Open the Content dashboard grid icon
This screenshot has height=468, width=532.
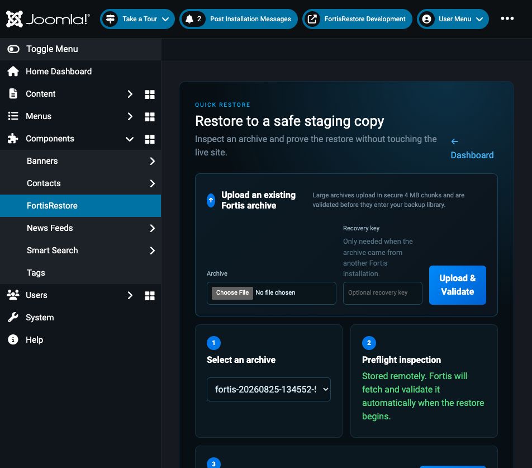pyautogui.click(x=150, y=94)
